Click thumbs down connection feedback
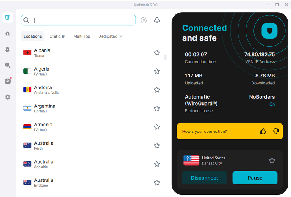This screenshot has width=291, height=197. coord(276,131)
